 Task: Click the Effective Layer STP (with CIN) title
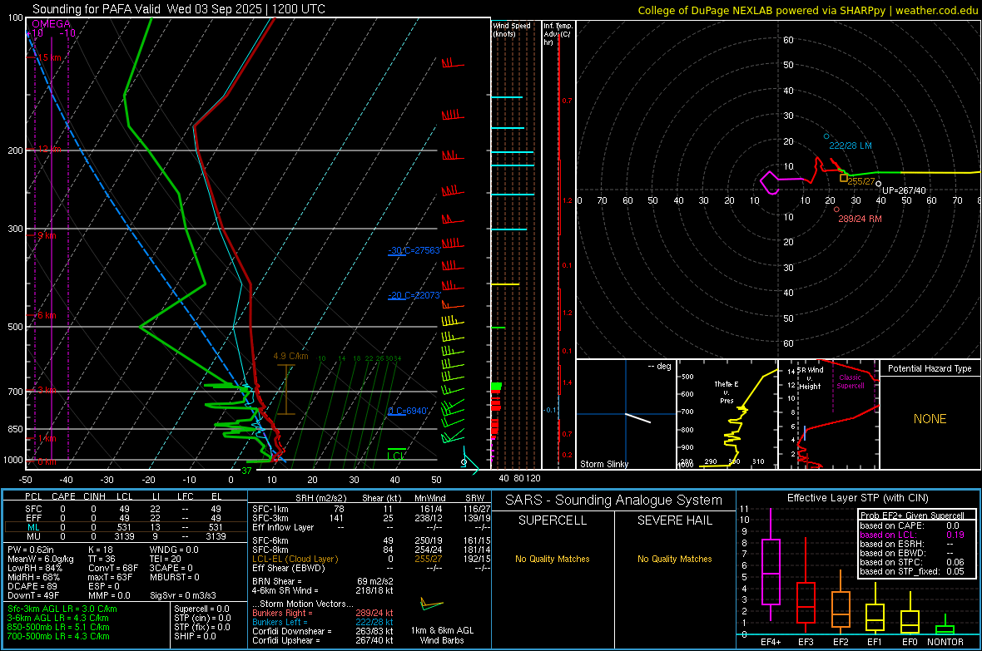coord(857,498)
